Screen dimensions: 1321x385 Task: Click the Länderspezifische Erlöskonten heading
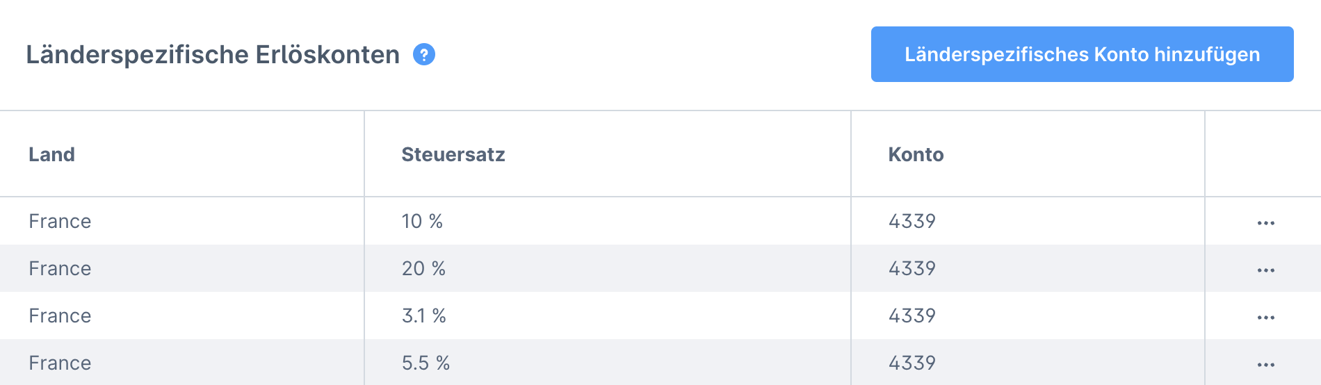pyautogui.click(x=213, y=54)
